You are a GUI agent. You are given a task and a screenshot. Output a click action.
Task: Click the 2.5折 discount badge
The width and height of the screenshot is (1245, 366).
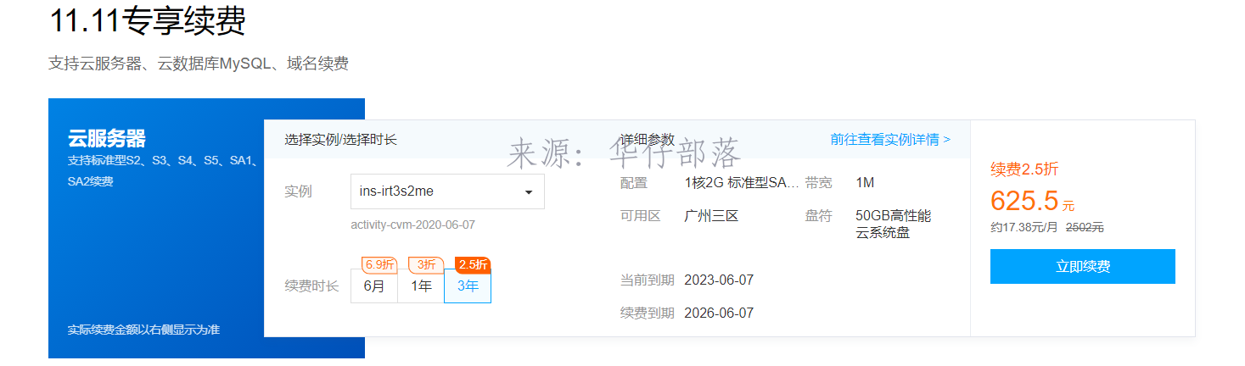(x=473, y=264)
